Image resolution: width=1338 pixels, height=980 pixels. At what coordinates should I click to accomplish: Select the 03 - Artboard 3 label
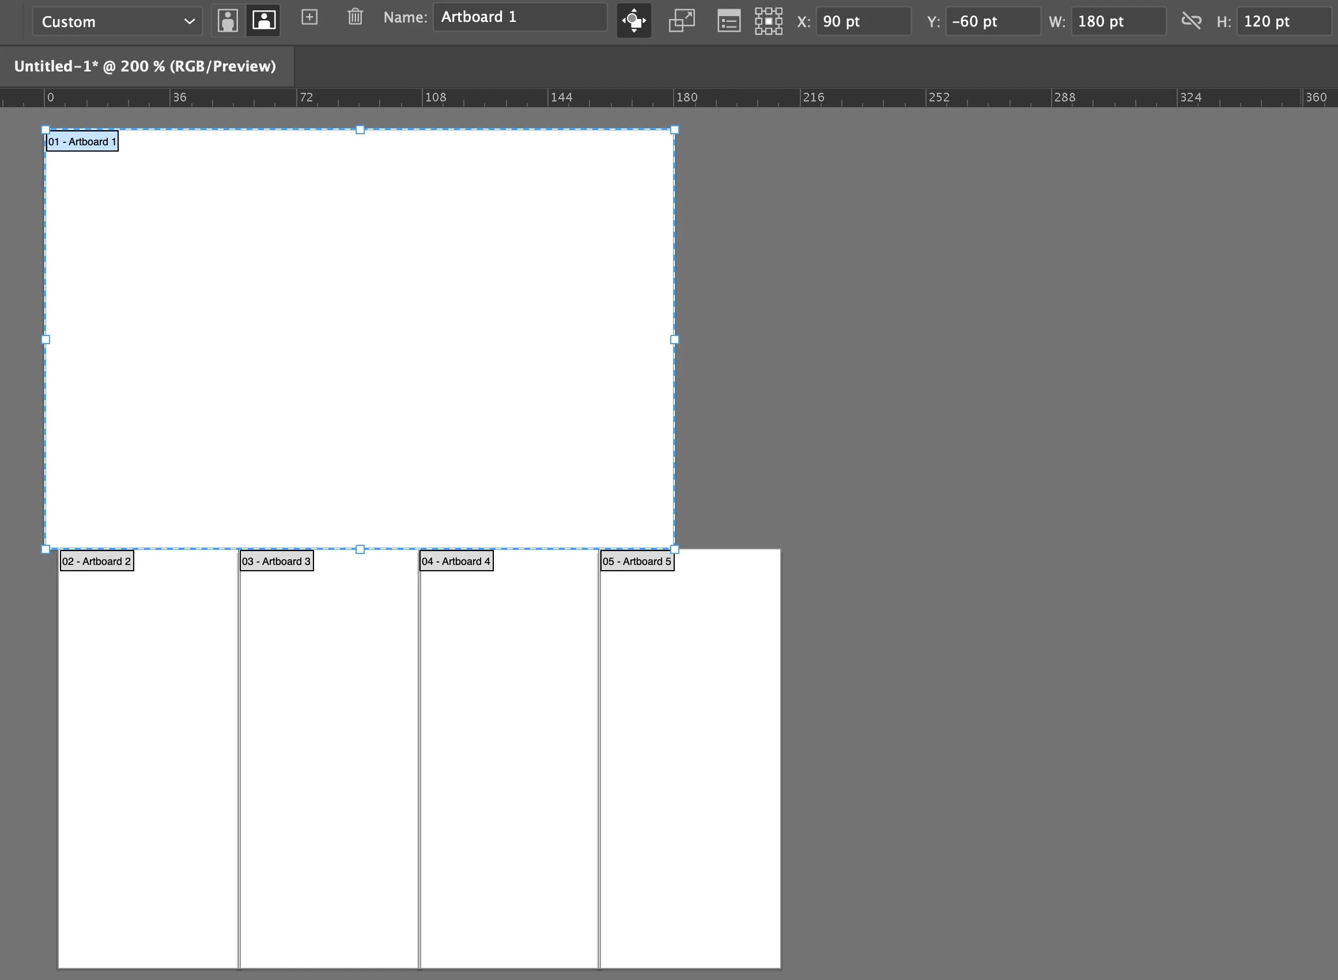[x=276, y=561]
